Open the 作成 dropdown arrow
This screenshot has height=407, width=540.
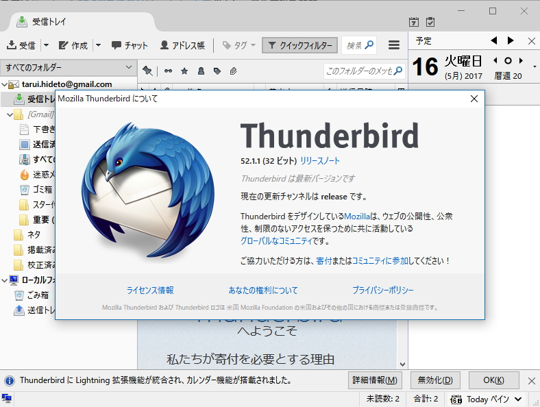coord(98,45)
